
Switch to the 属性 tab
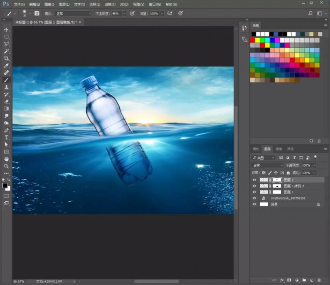pyautogui.click(x=256, y=149)
